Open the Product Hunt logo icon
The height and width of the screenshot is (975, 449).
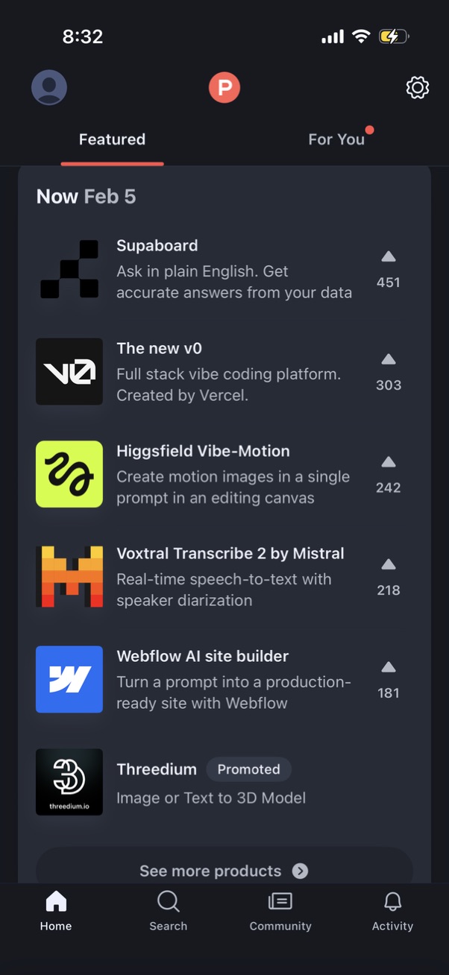224,87
